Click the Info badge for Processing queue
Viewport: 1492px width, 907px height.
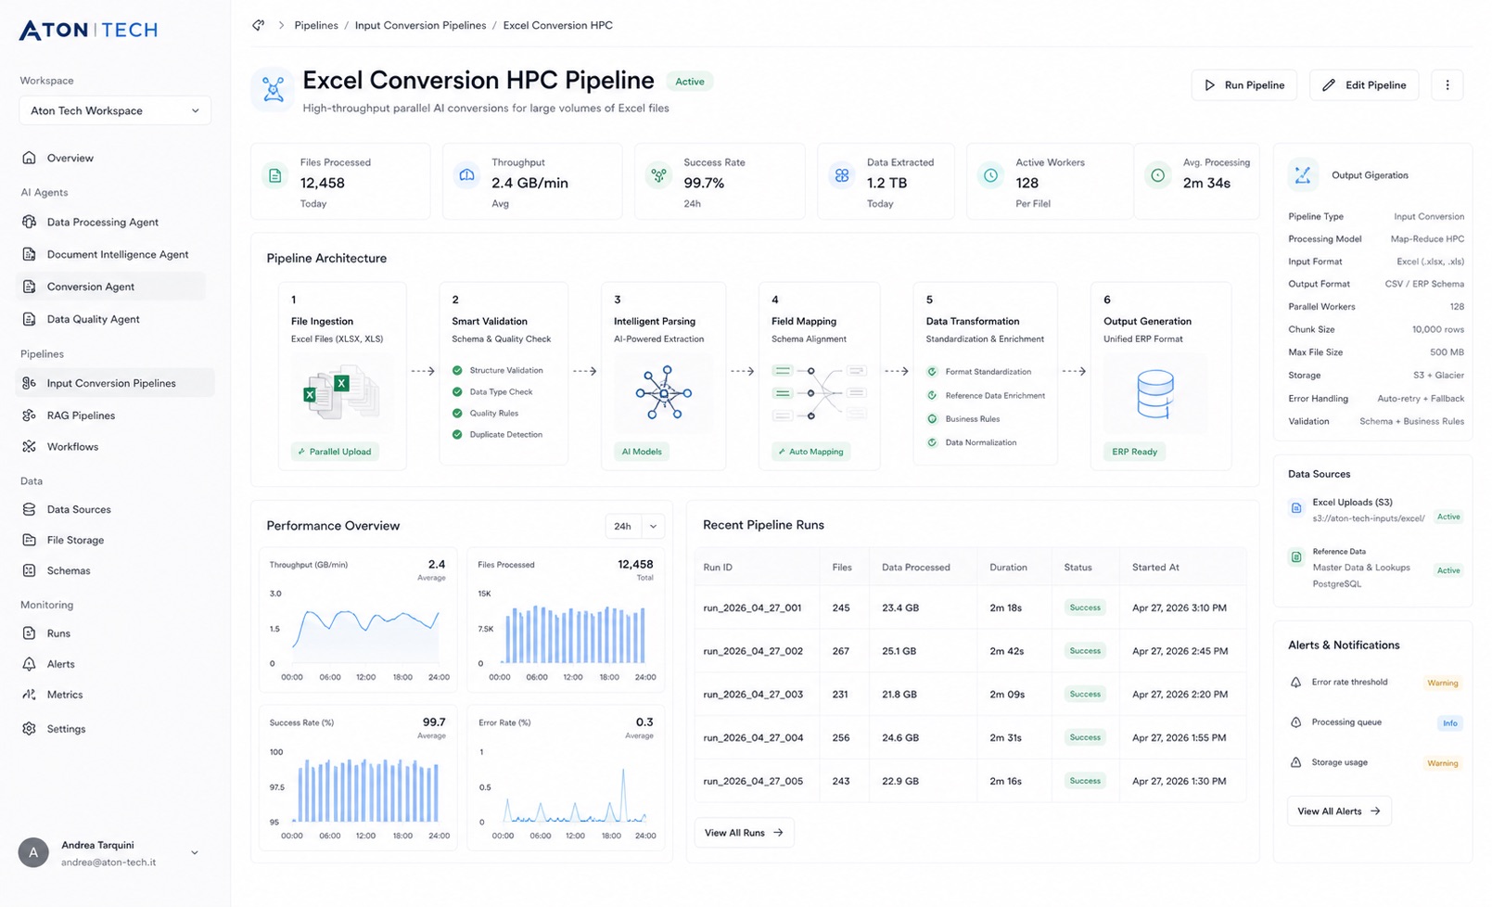tap(1449, 723)
